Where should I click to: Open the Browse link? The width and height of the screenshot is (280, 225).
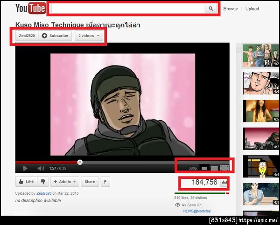tap(231, 9)
